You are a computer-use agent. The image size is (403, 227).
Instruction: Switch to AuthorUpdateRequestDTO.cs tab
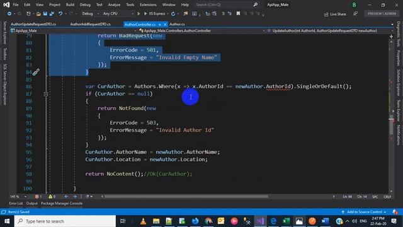click(x=33, y=24)
